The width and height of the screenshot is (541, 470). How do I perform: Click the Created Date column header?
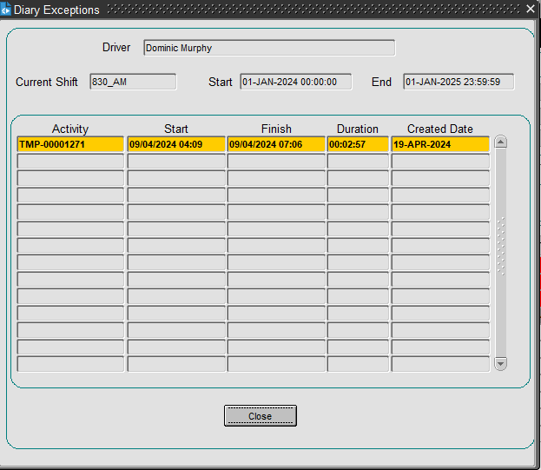click(x=440, y=129)
